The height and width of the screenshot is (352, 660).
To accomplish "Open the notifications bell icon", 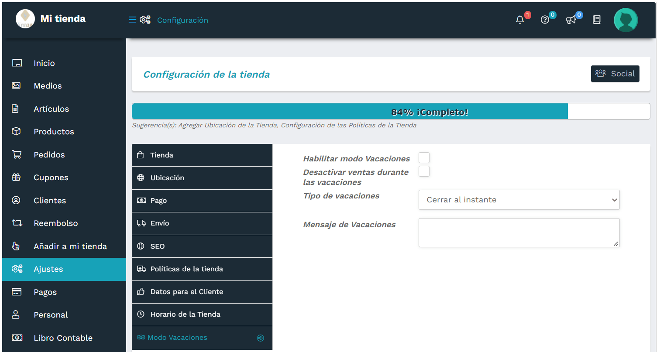I will 519,20.
